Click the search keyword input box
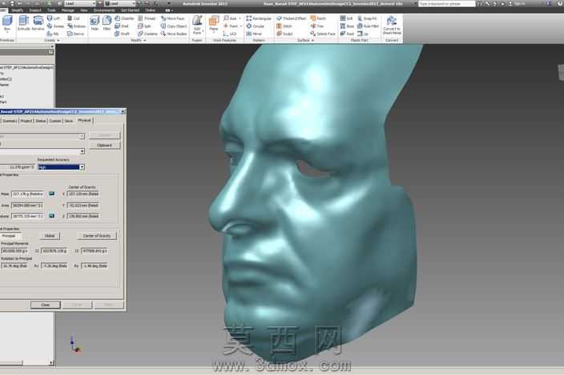The image size is (564, 375). pos(446,3)
